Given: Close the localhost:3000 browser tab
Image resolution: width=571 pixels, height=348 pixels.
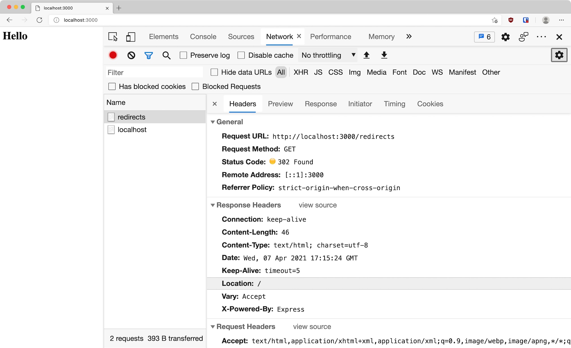Looking at the screenshot, I should pyautogui.click(x=107, y=8).
